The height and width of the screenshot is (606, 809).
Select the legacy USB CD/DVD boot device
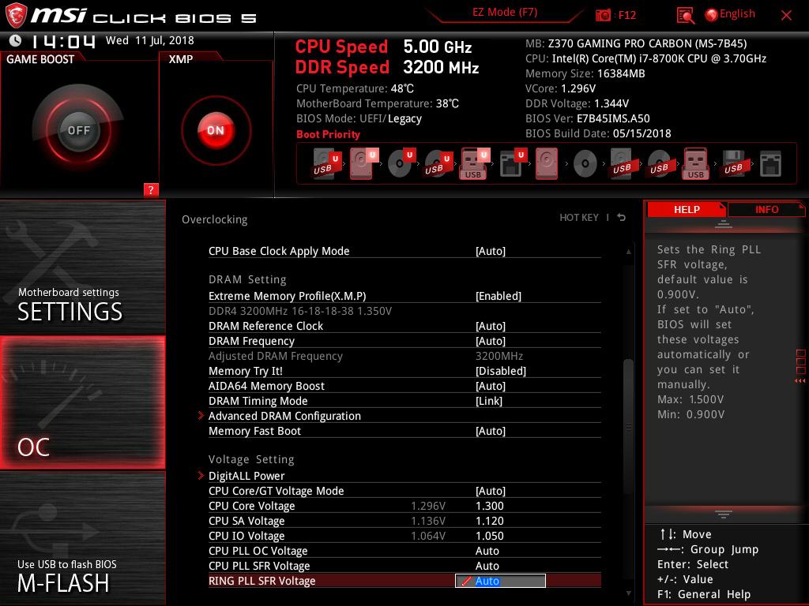click(660, 164)
